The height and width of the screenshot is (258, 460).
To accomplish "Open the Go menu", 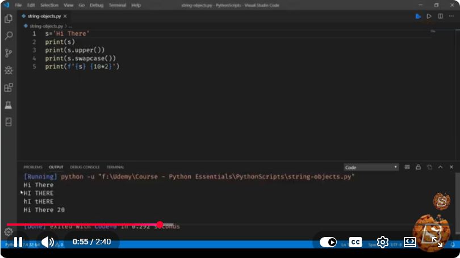I will pos(82,5).
